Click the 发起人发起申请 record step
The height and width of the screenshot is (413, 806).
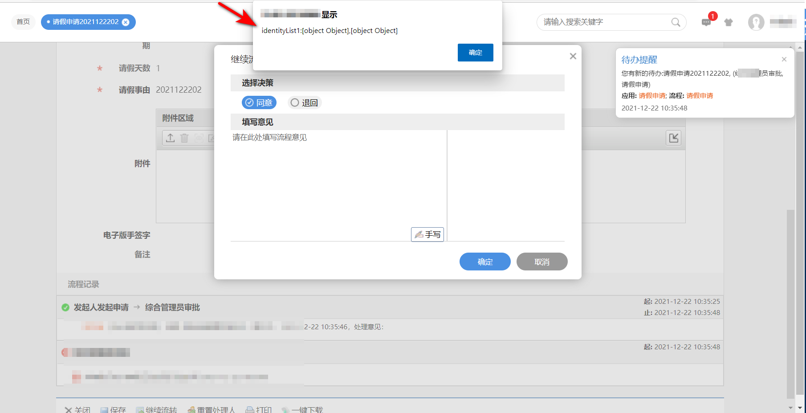(x=101, y=307)
